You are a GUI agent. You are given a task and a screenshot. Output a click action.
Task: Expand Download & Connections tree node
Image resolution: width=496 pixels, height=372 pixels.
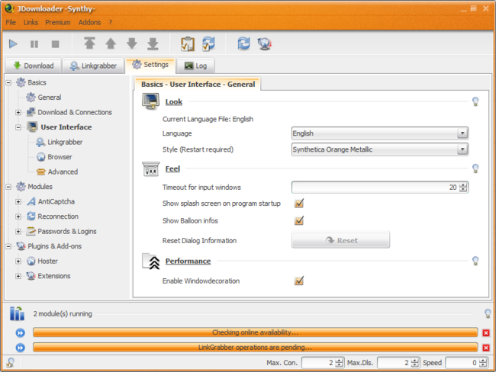18,113
